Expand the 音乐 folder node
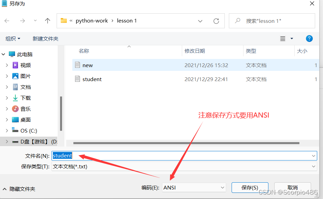Viewport: 323px width, 199px height. (x=7, y=109)
